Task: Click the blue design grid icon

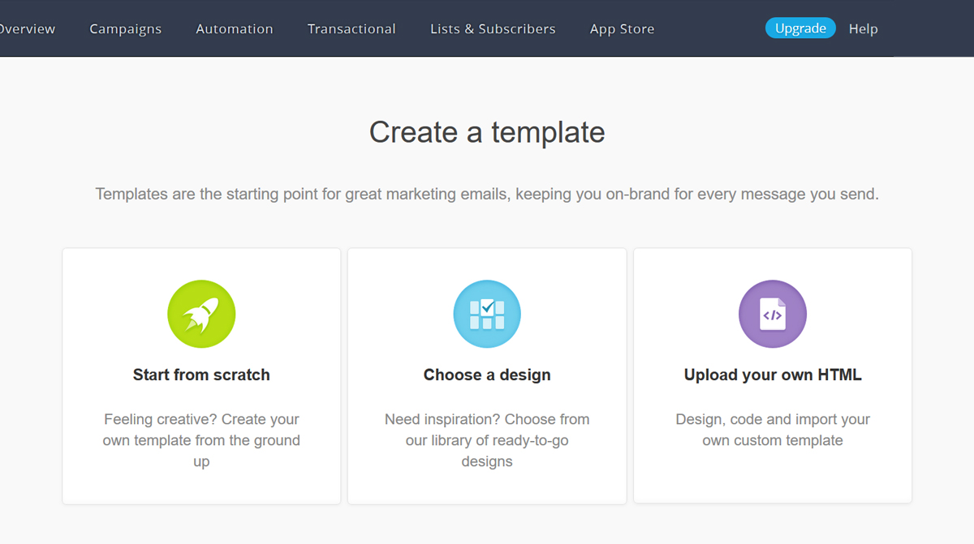Action: pyautogui.click(x=487, y=314)
